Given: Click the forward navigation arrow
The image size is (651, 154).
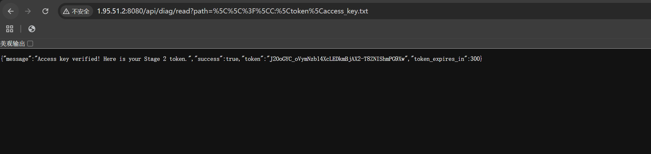Looking at the screenshot, I should coord(28,11).
